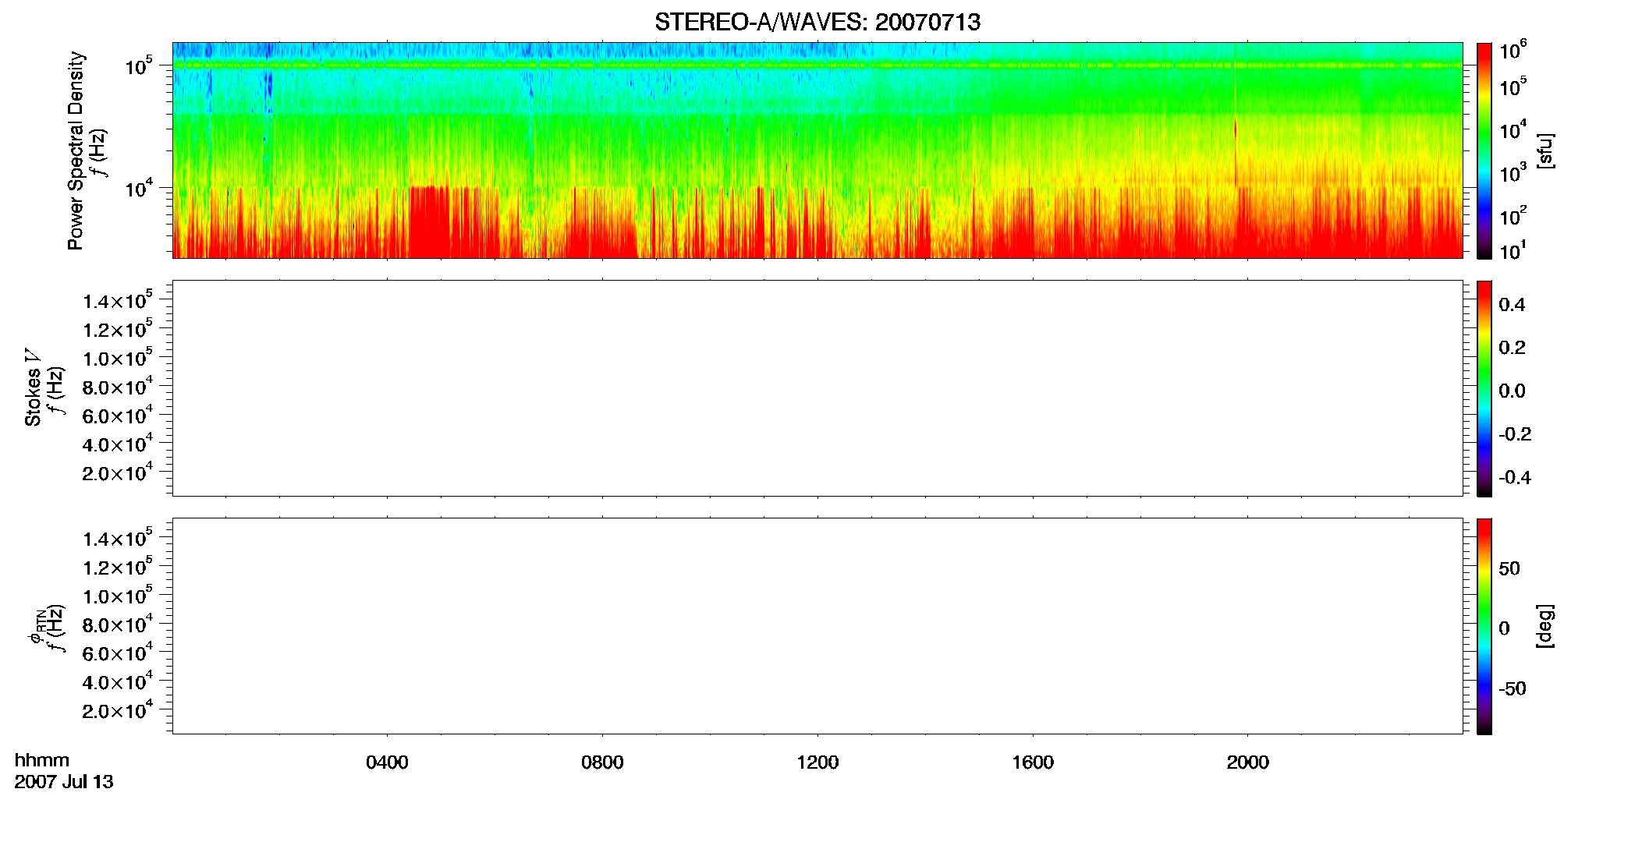This screenshot has width=1635, height=842.
Task: Click the empty Stokes V plot panel
Action: click(x=817, y=388)
